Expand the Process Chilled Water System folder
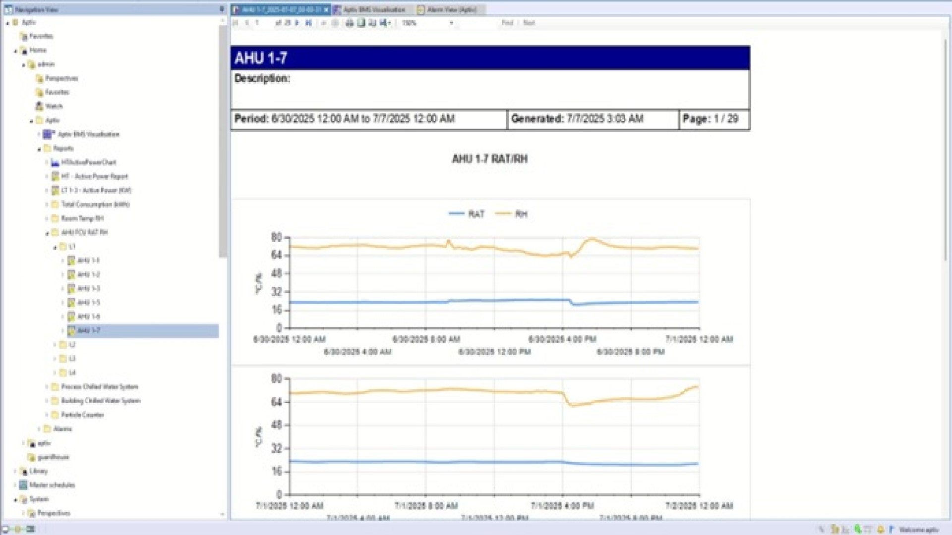 pyautogui.click(x=47, y=387)
